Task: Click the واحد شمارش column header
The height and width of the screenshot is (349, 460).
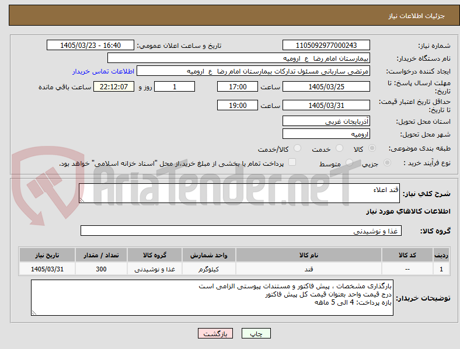Action: coord(208,255)
